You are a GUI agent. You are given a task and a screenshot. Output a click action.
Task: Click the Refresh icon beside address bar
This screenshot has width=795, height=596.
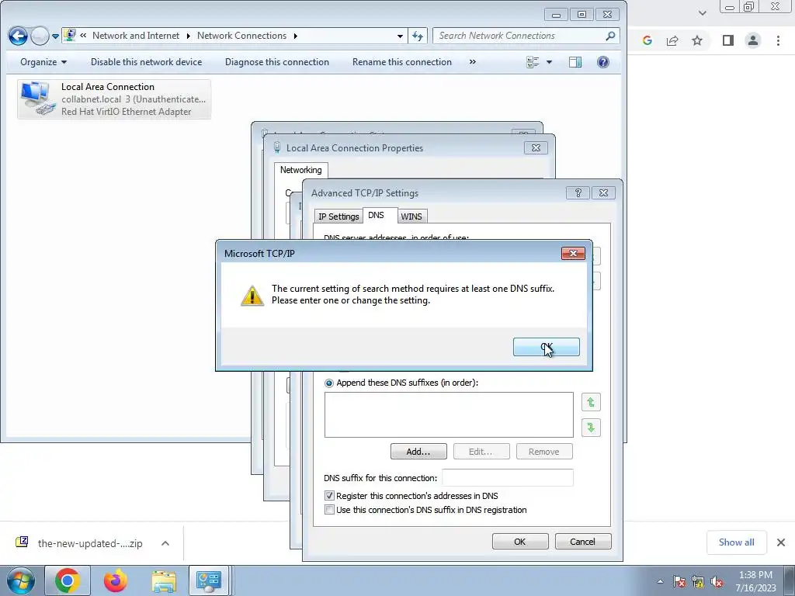[x=417, y=36]
